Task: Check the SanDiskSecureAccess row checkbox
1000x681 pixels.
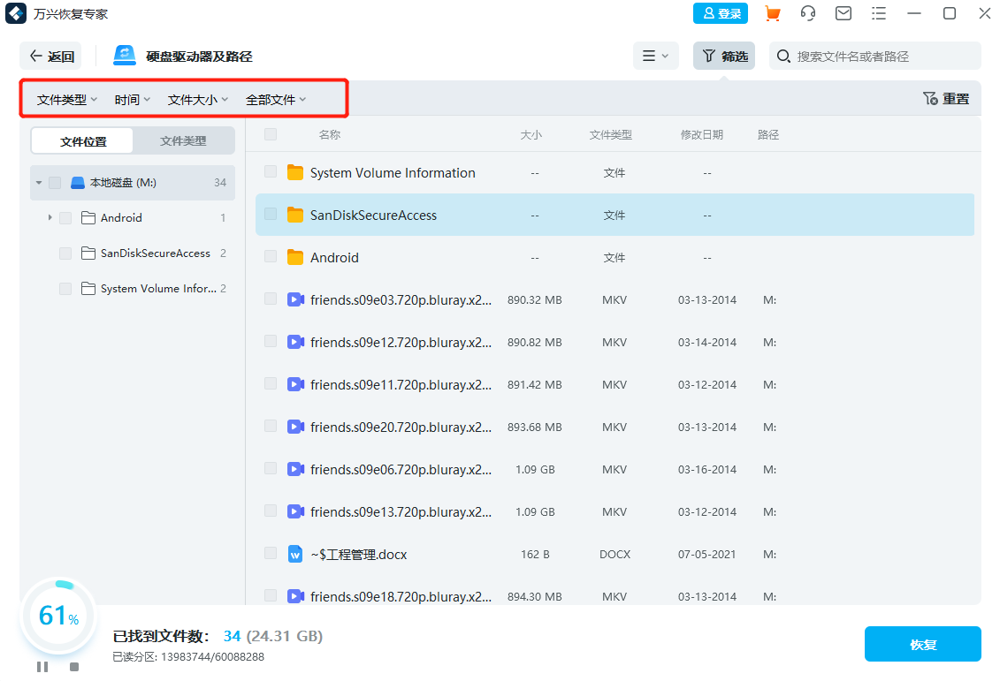Action: pyautogui.click(x=271, y=215)
